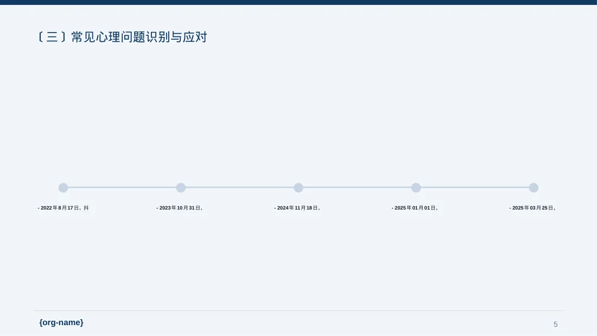This screenshot has height=336, width=597.
Task: Click the date label 2024年11月18日
Action: click(x=297, y=208)
